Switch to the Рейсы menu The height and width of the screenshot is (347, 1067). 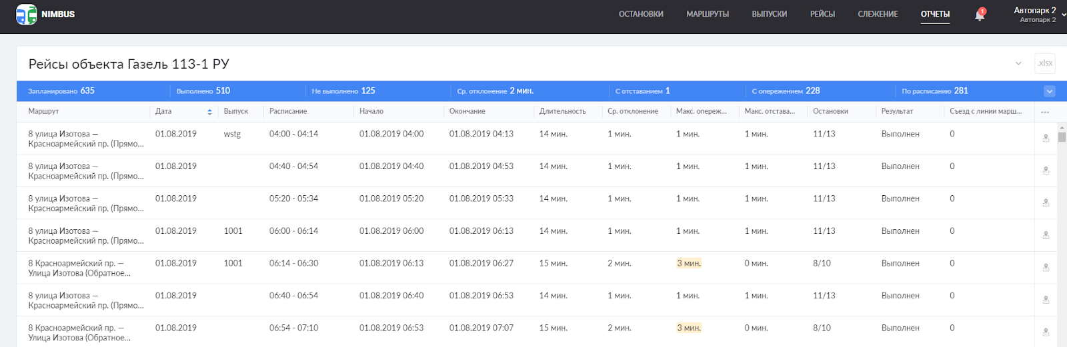(822, 14)
